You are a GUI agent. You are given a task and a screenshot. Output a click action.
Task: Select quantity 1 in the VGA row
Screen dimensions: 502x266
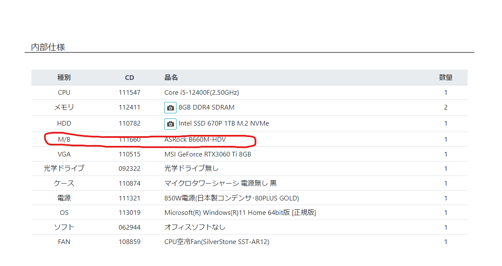pyautogui.click(x=446, y=154)
